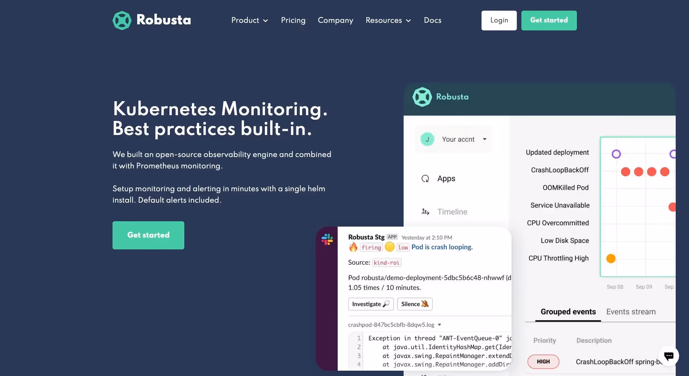The image size is (689, 376).
Task: Switch to the Events stream tab
Action: pyautogui.click(x=631, y=312)
